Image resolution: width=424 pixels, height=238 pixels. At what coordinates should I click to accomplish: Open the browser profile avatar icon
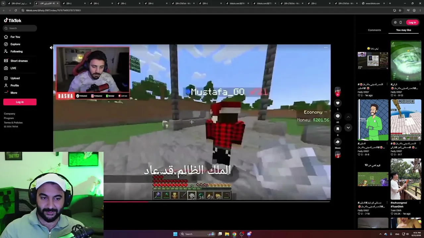pyautogui.click(x=414, y=10)
